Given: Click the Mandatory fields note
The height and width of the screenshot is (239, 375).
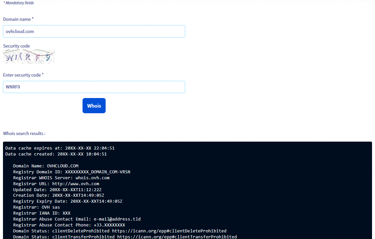Looking at the screenshot, I should [x=18, y=3].
